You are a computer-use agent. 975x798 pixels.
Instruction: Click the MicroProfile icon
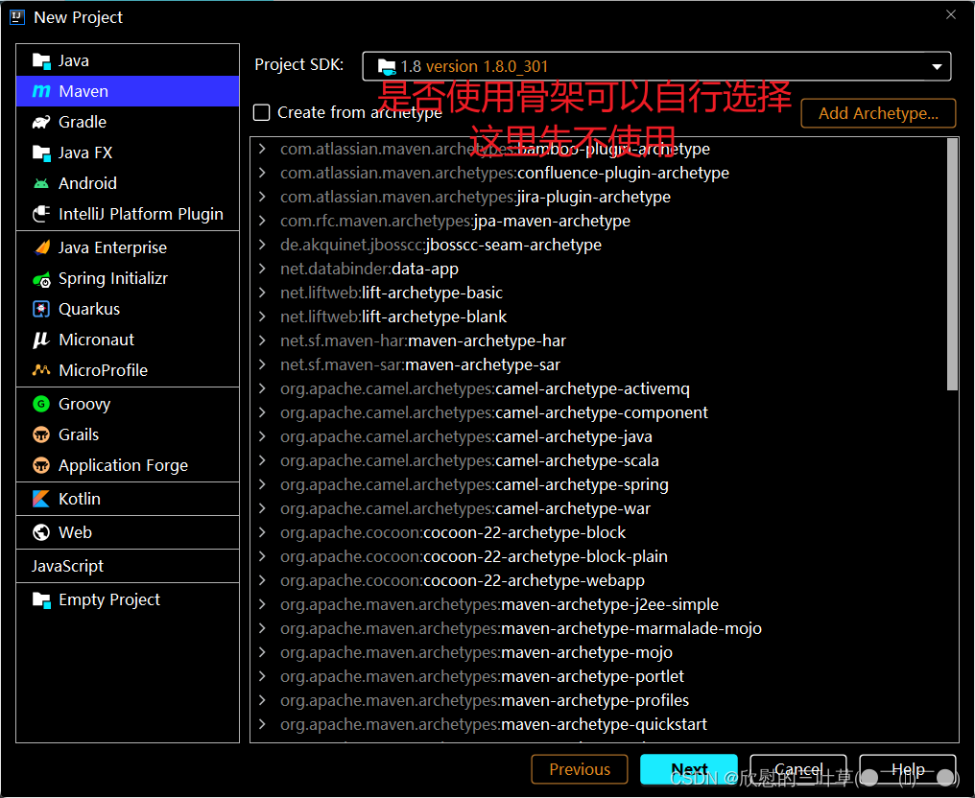[41, 370]
